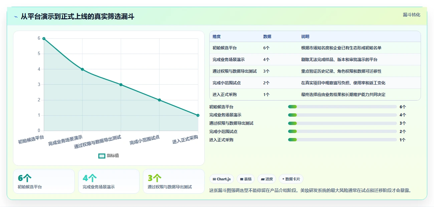Viewport: 434px width, 207px height.
Task: Click the description 在真实项目中观察填写负担、使用率和返工变化
Action: click(343, 83)
